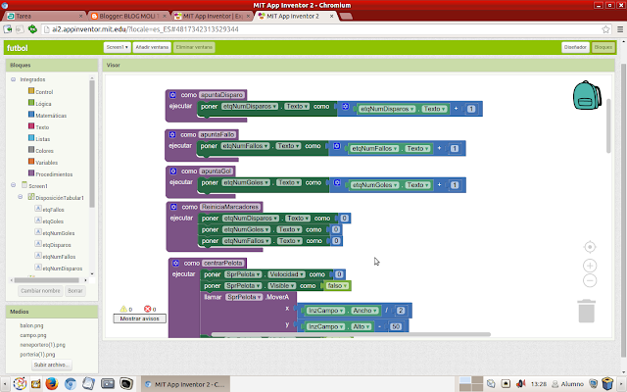This screenshot has height=392, width=627.
Task: Open the backpack icon in workspace
Action: (x=587, y=95)
